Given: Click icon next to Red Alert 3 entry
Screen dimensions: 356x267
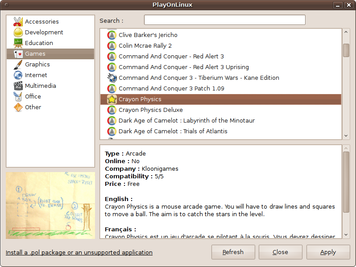Looking at the screenshot, I should 112,56.
